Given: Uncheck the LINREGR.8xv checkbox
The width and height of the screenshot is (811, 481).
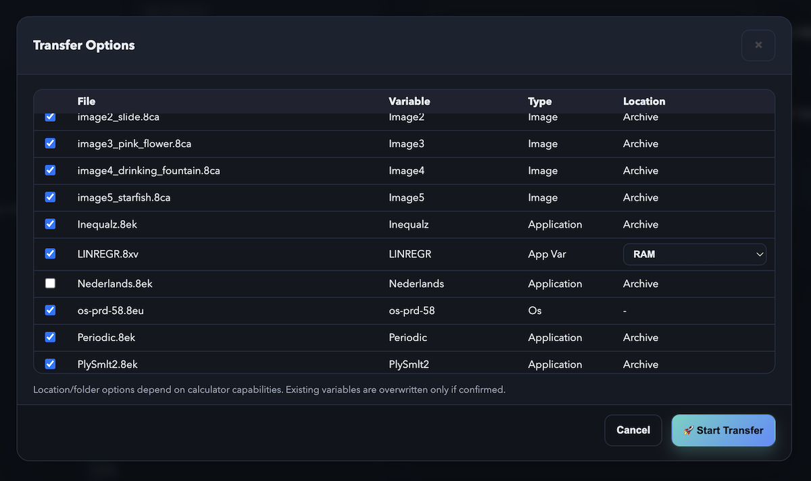Looking at the screenshot, I should (50, 254).
